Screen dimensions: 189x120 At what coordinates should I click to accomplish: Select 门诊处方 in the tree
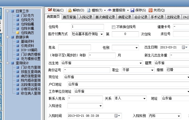27,15
